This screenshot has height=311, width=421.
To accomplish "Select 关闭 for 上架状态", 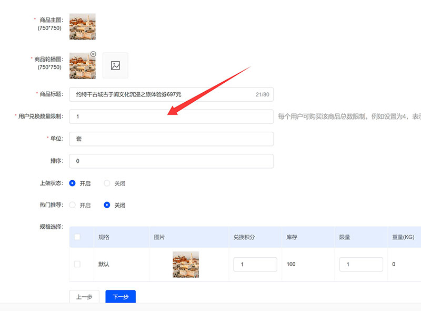I will point(107,183).
